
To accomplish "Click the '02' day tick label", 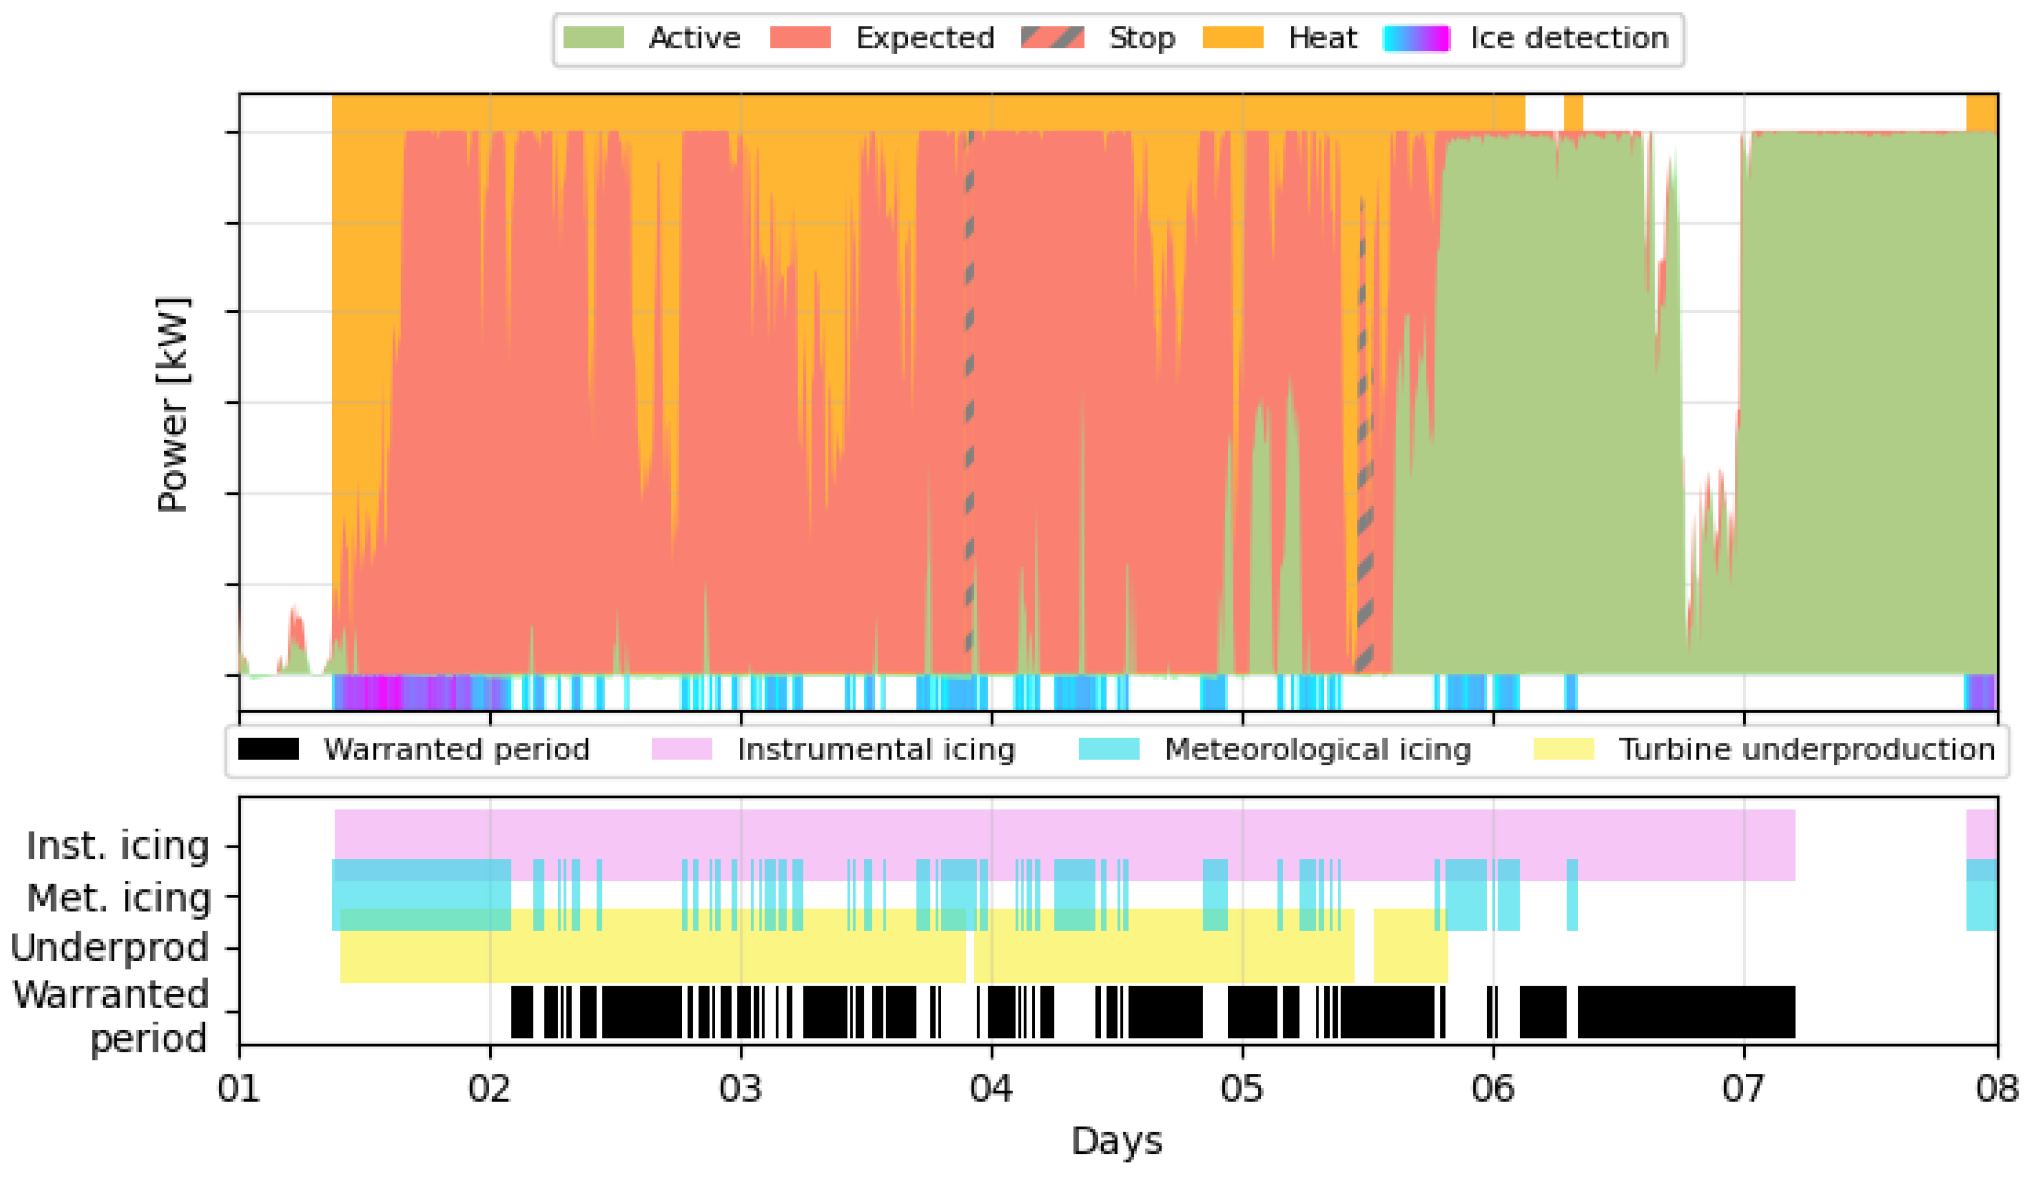I will (490, 1089).
